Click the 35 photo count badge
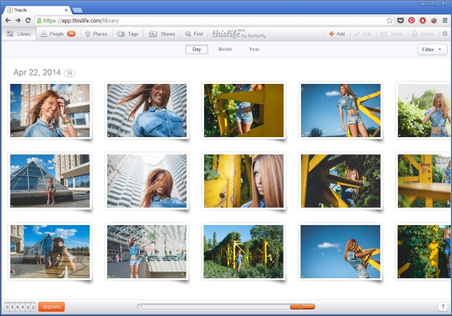 (69, 73)
